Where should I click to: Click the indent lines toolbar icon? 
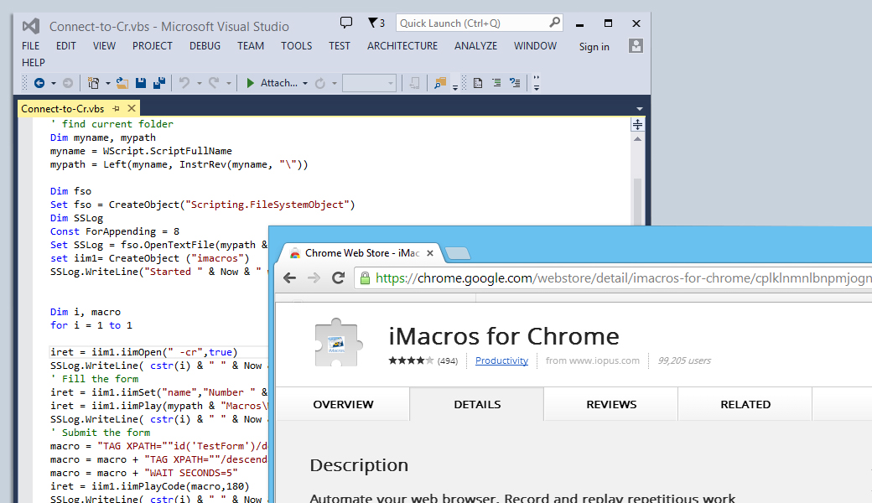496,83
